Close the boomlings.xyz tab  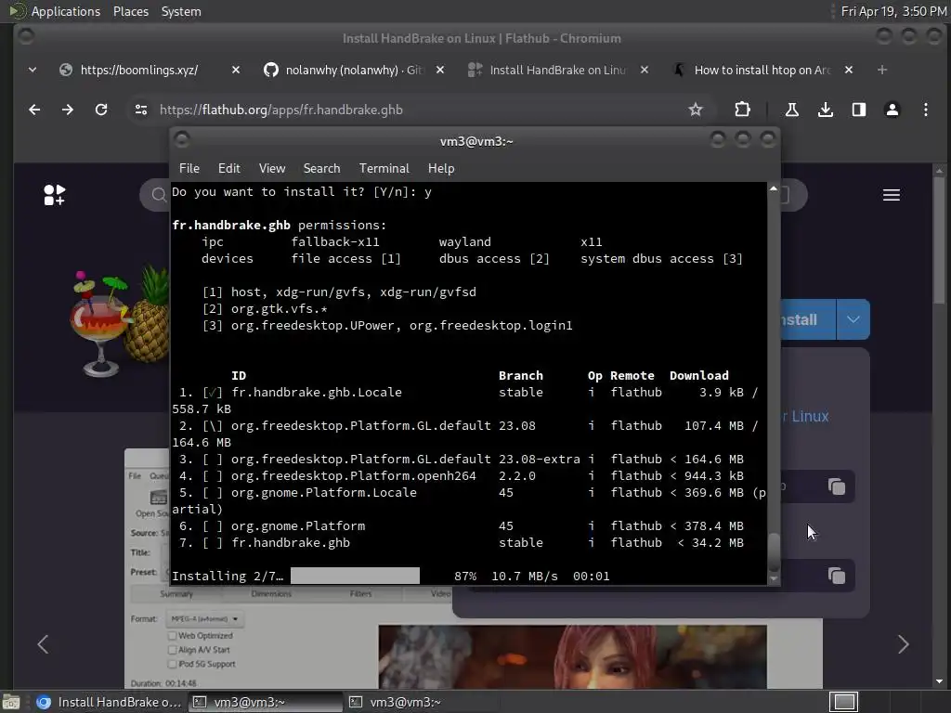point(236,70)
